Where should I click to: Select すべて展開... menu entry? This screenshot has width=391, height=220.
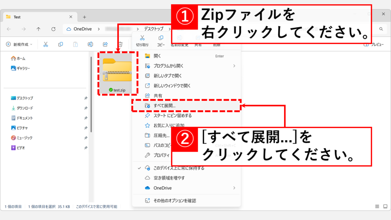click(x=186, y=105)
